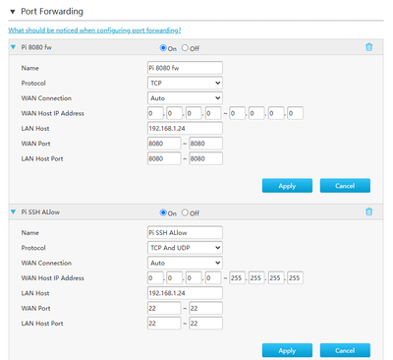Turn Off the Pi SSH ALlow rule

[185, 212]
